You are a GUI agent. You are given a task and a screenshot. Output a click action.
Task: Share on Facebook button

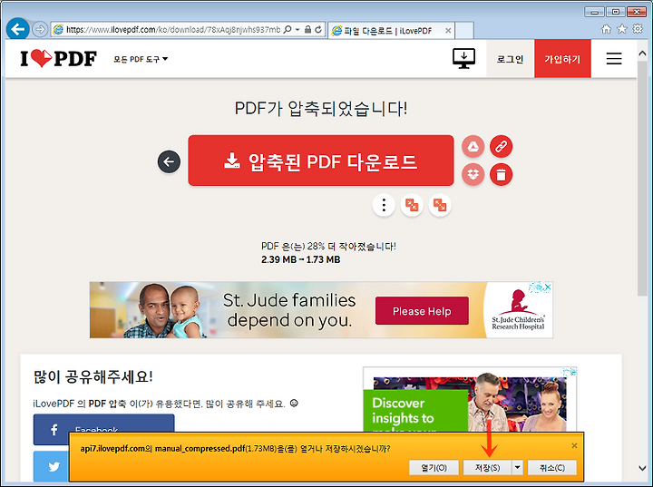103,430
